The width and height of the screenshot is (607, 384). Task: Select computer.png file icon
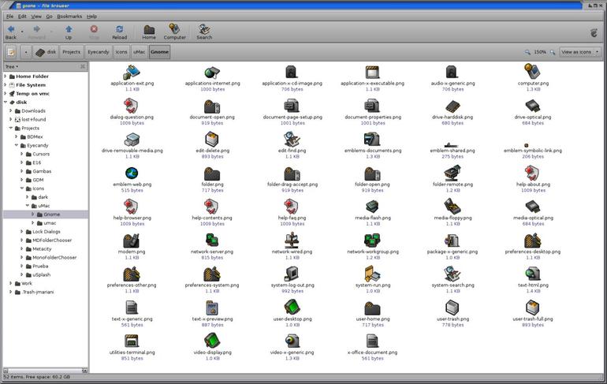(x=533, y=72)
